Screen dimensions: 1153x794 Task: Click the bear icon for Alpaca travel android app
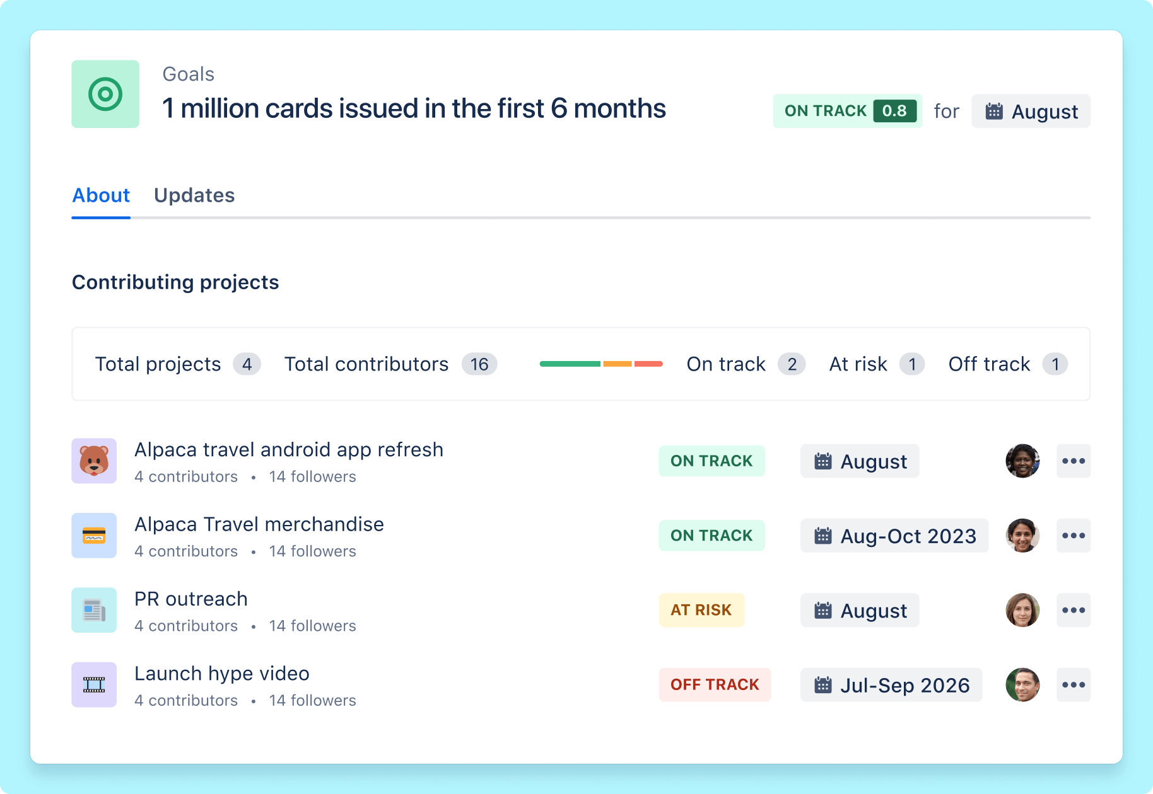pyautogui.click(x=94, y=461)
